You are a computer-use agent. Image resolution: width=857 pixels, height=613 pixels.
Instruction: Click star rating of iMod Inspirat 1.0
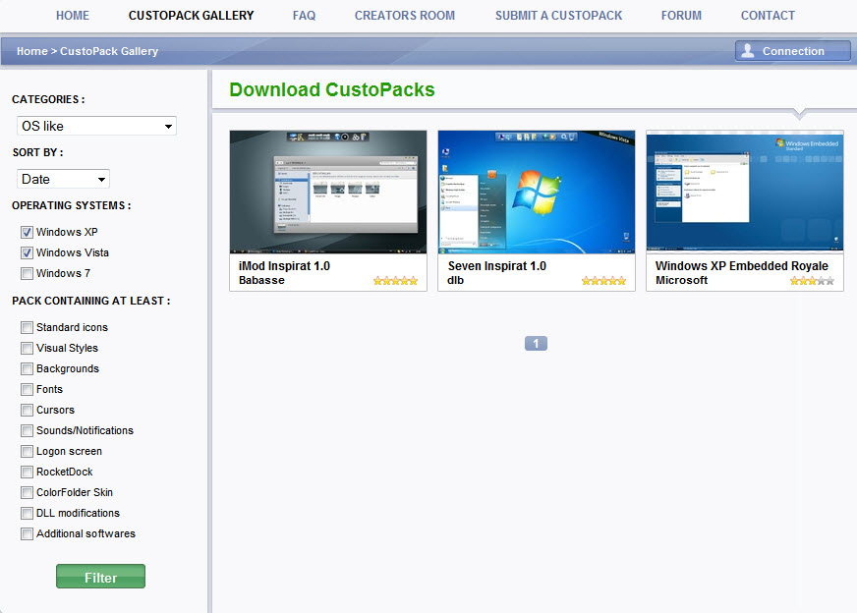pyautogui.click(x=395, y=281)
